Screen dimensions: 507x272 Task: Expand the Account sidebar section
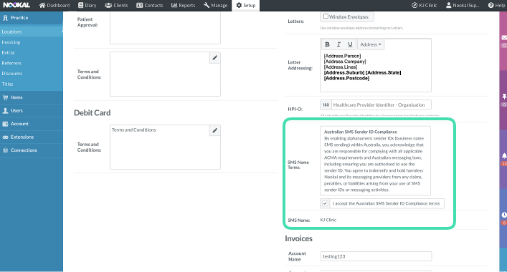pyautogui.click(x=32, y=124)
